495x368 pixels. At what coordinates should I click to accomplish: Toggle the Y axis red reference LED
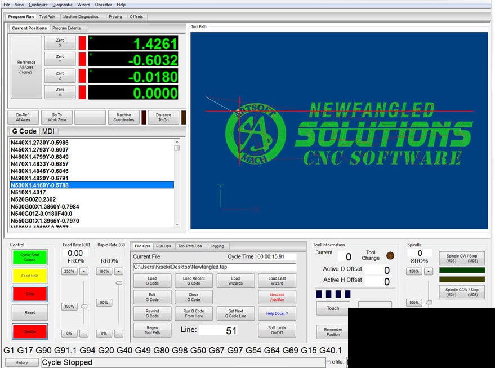[x=82, y=59]
